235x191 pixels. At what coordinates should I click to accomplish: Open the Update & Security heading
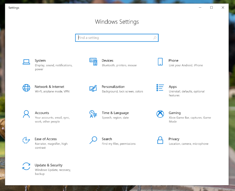tap(49, 165)
